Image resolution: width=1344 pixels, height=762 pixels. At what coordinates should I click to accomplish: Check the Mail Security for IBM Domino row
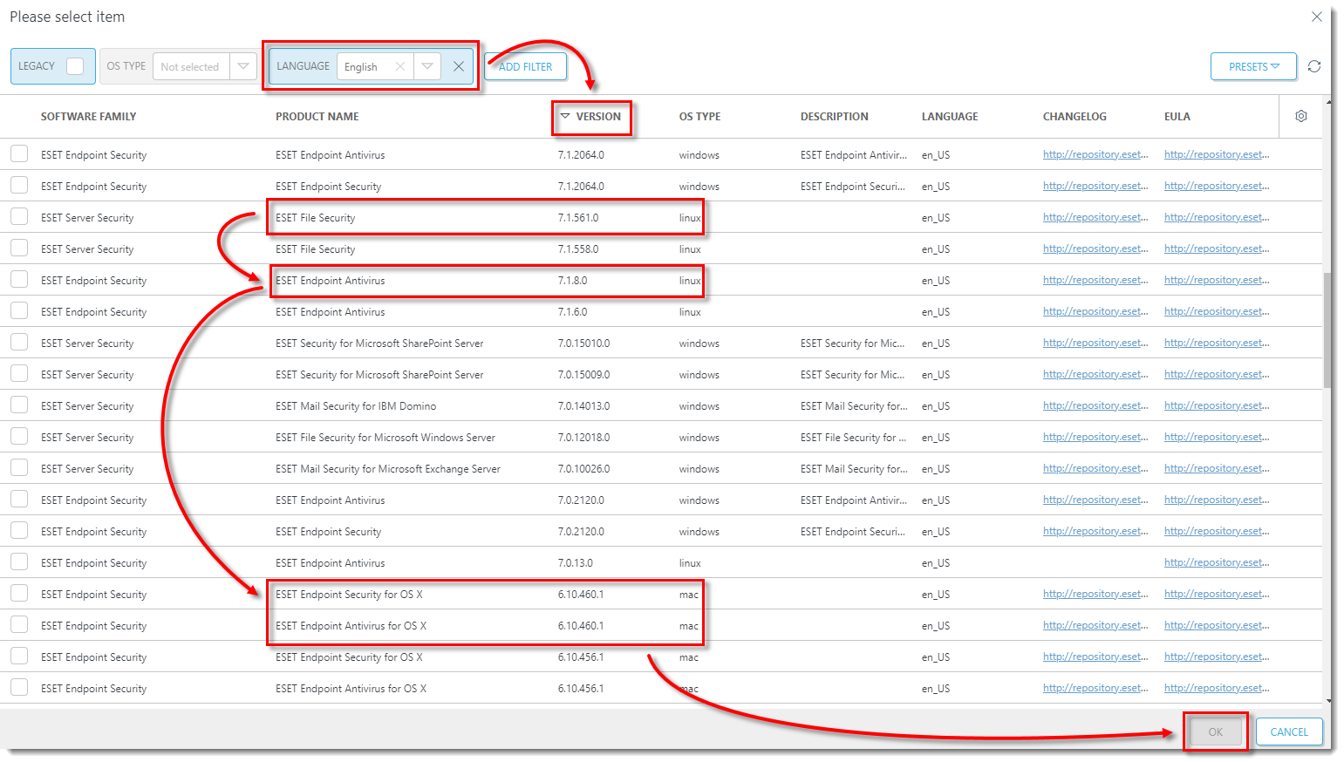19,405
